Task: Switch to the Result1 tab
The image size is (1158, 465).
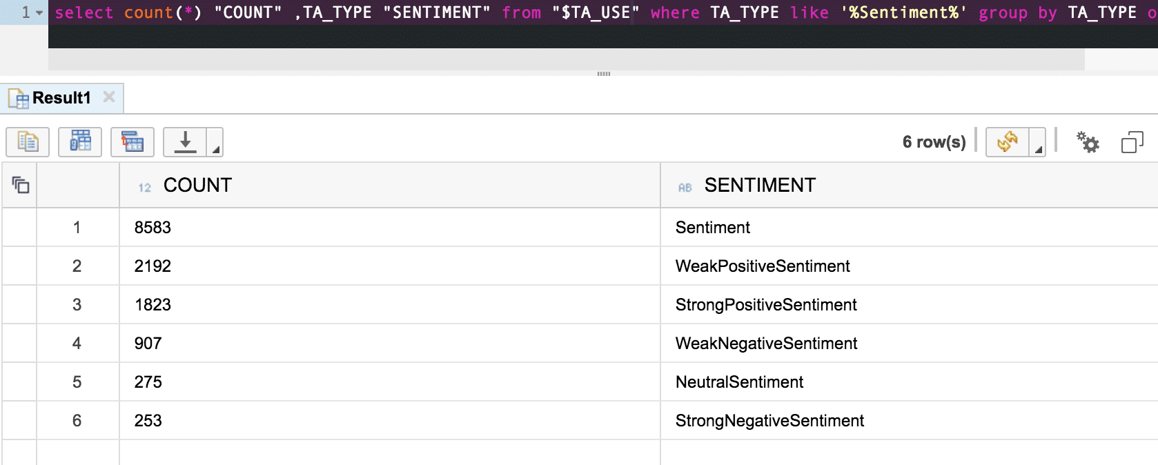Action: point(61,98)
